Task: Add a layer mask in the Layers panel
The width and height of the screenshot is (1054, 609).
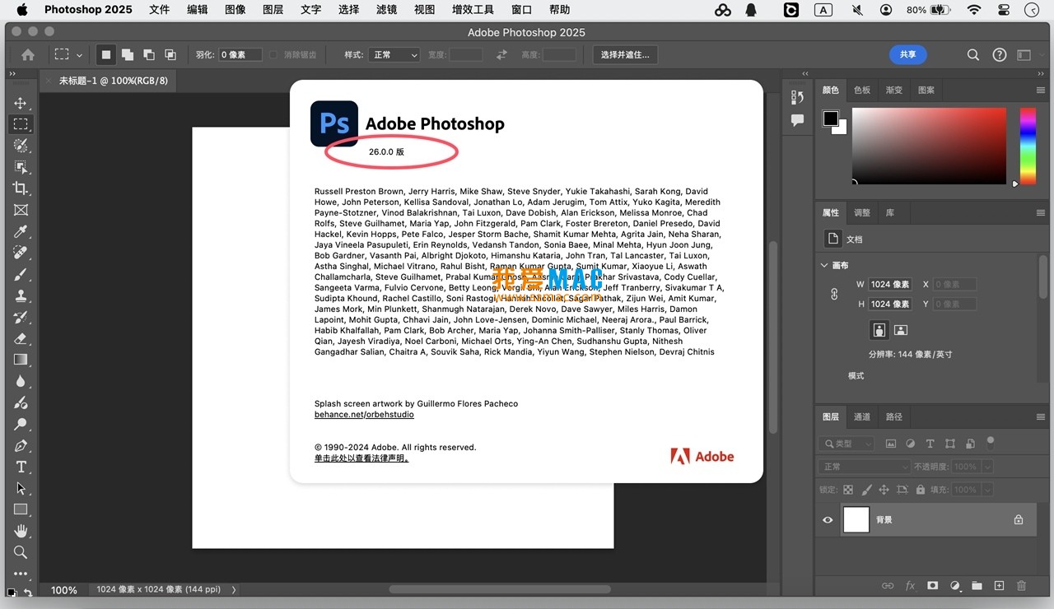Action: [932, 585]
